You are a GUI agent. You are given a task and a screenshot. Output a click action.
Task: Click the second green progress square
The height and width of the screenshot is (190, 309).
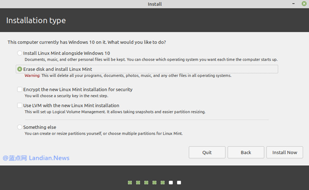click(138, 183)
